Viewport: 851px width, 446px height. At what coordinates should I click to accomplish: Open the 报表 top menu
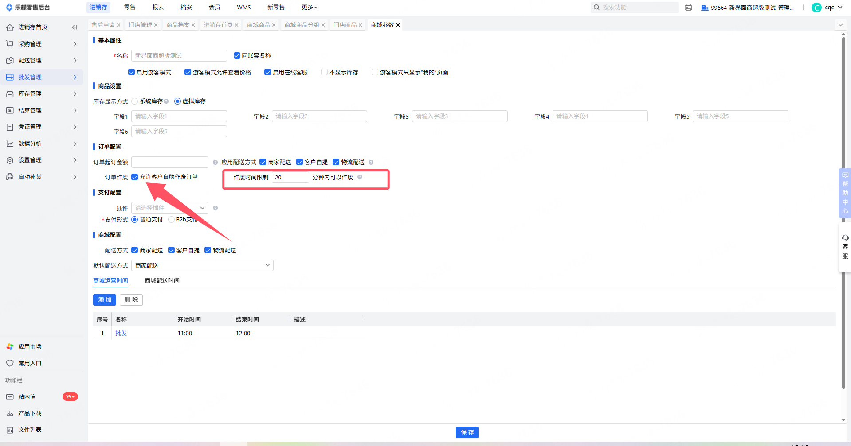click(x=158, y=7)
